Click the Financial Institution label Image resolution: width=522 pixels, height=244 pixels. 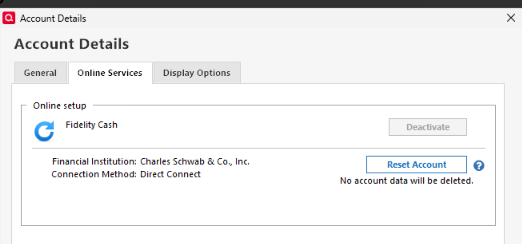94,162
